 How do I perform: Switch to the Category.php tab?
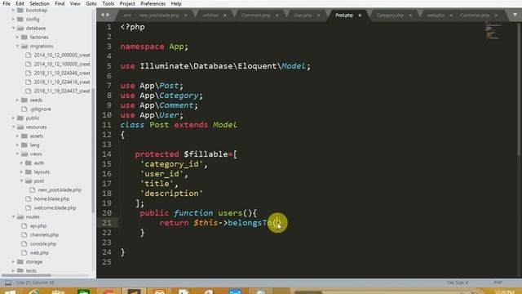[x=390, y=16]
